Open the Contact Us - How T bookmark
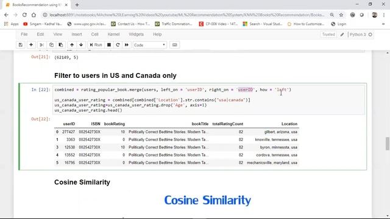This screenshot has height=219, width=390. [130, 24]
